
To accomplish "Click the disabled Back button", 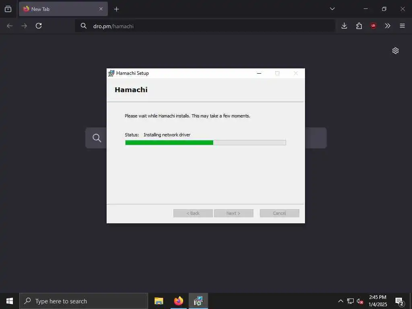I will point(193,213).
